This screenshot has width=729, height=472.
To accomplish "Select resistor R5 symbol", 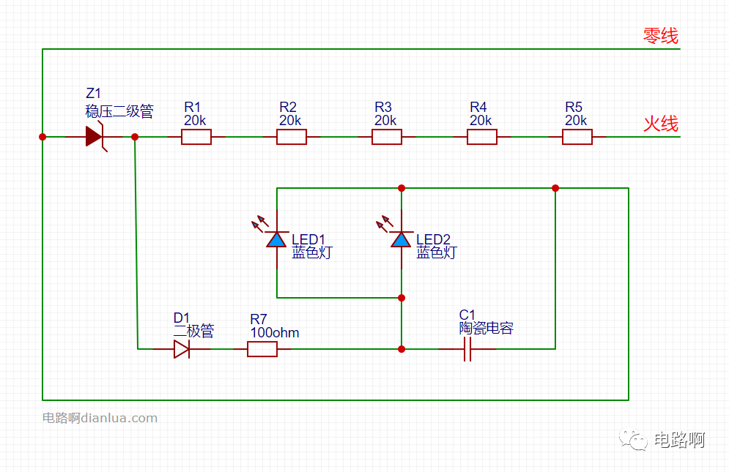I will [x=577, y=137].
